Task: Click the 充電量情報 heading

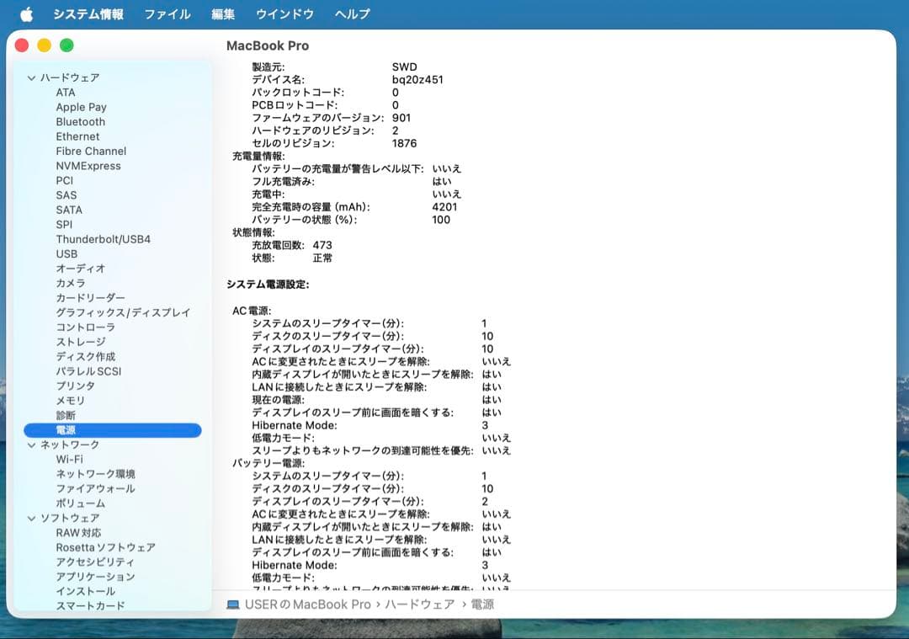Action: tap(258, 156)
